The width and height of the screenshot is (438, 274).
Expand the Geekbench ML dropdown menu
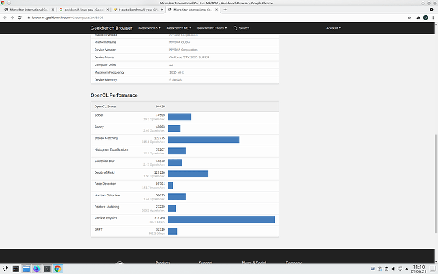tap(179, 28)
